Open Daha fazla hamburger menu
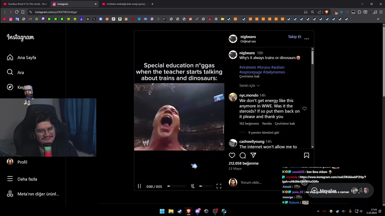 pos(22,179)
